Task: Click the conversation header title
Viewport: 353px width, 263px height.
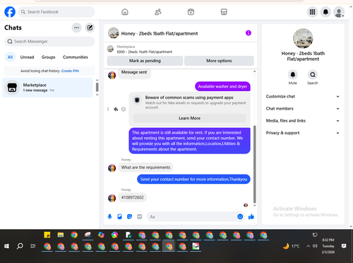Action: click(x=160, y=33)
